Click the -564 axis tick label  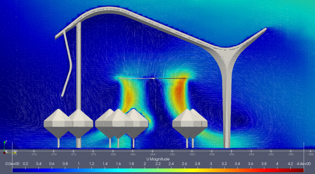(153, 154)
